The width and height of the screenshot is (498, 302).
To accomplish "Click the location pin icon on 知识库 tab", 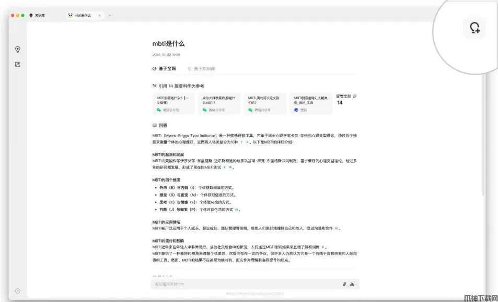I will pyautogui.click(x=31, y=15).
